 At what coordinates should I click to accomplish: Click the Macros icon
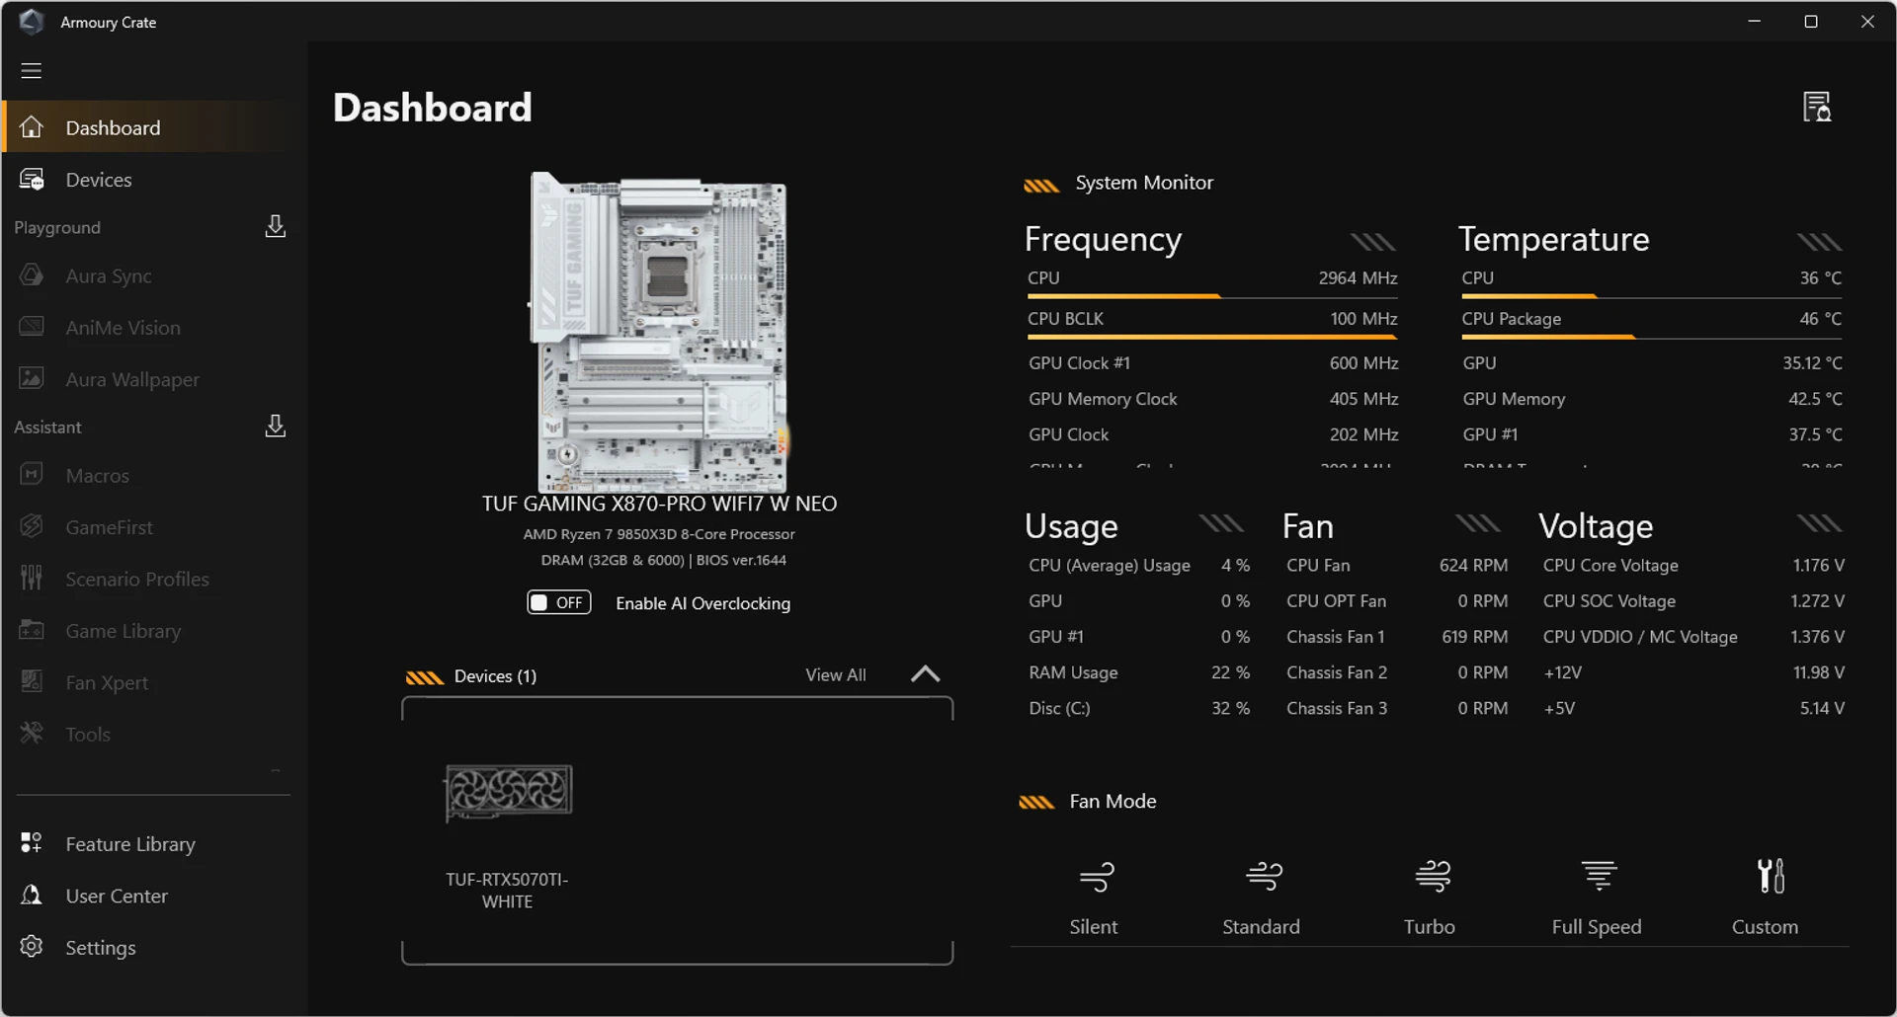[x=32, y=475]
